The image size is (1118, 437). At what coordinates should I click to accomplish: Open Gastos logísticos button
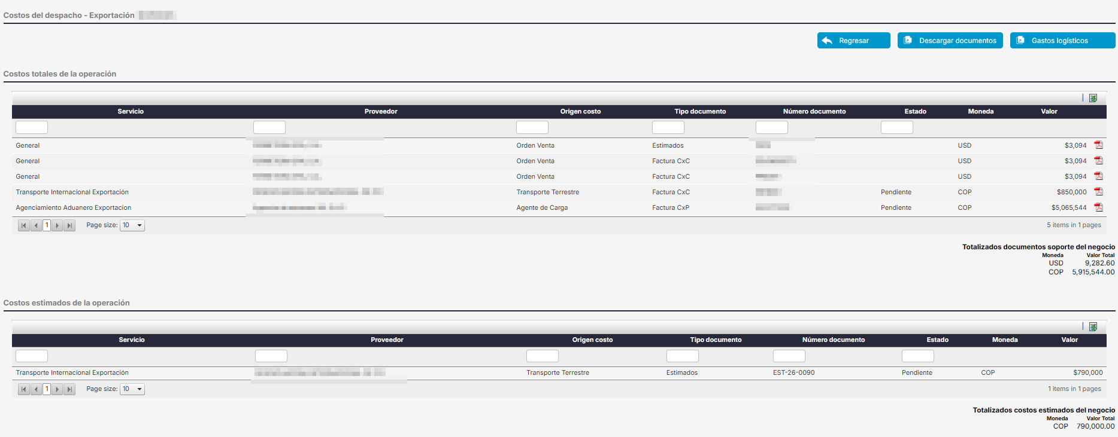[1062, 41]
